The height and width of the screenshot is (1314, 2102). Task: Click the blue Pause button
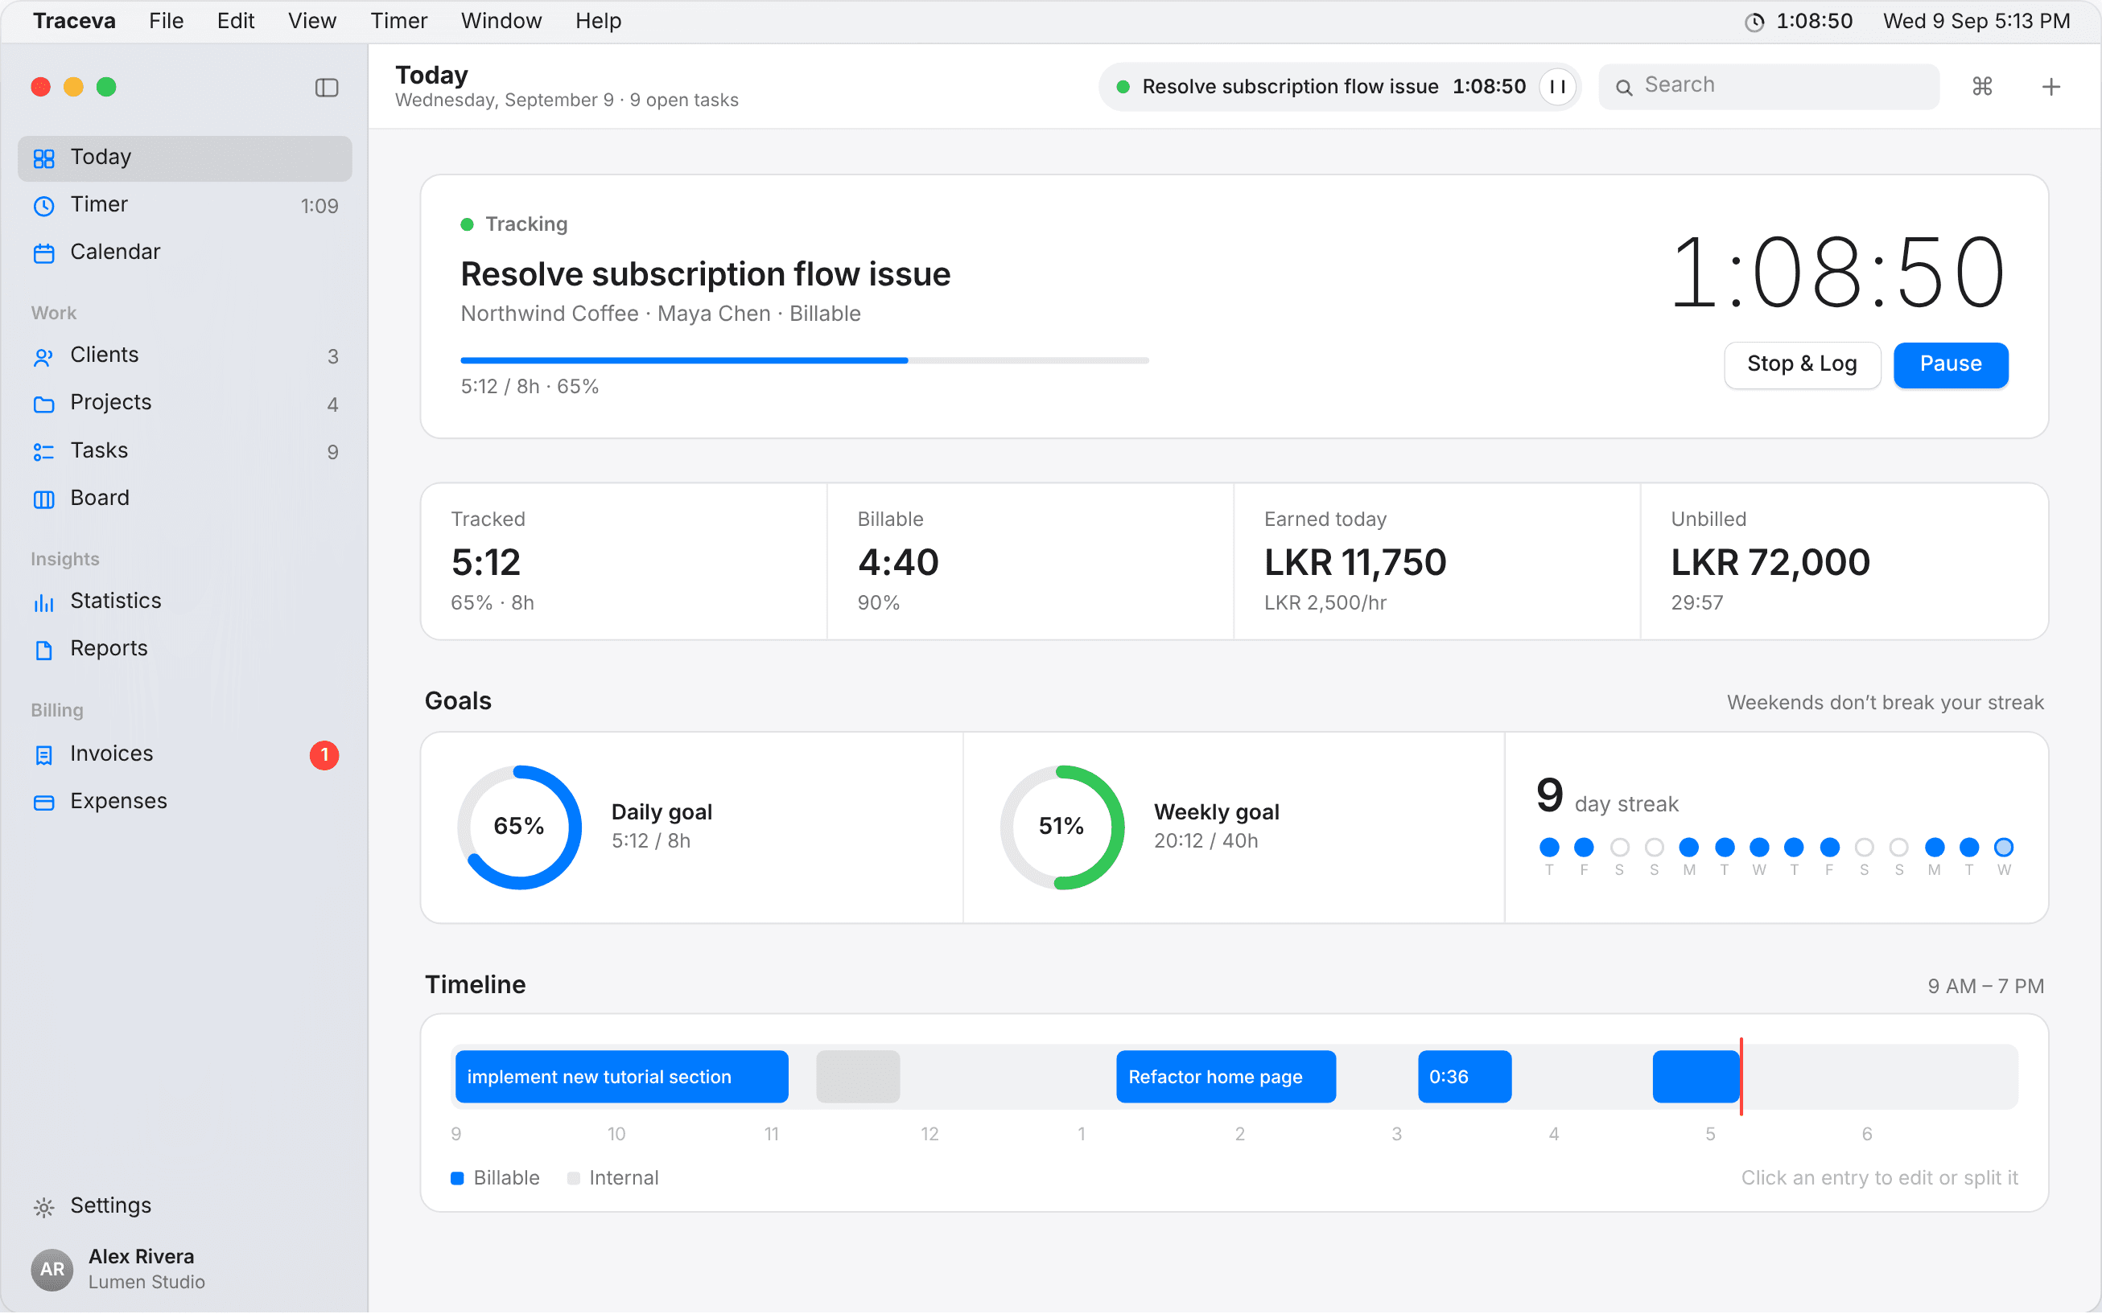click(x=1951, y=364)
